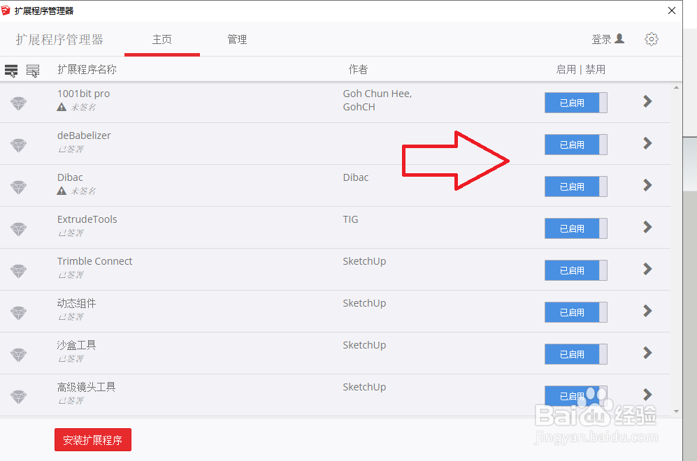Click 未签名 label under 1001bit pro
This screenshot has width=697, height=461.
pos(83,107)
